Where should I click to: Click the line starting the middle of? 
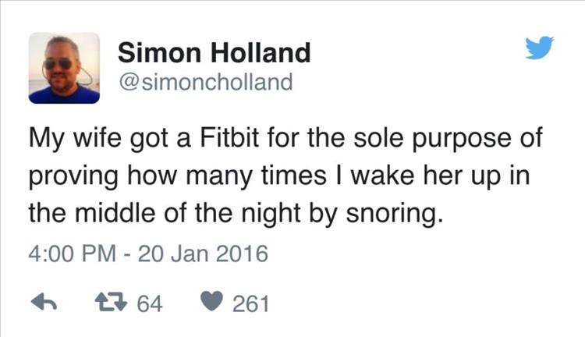click(x=236, y=215)
